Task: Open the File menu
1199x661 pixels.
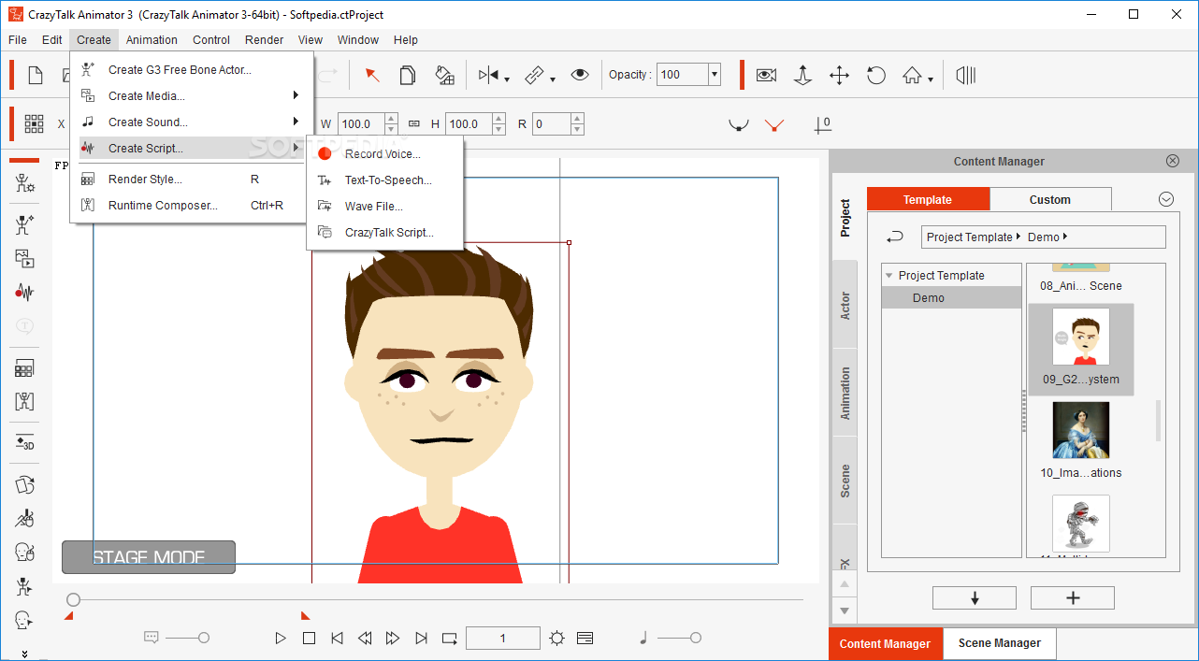Action: coord(18,40)
